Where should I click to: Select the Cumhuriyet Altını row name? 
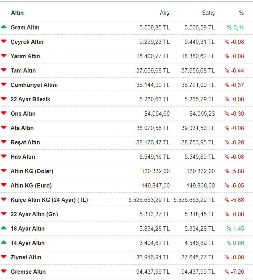34,85
